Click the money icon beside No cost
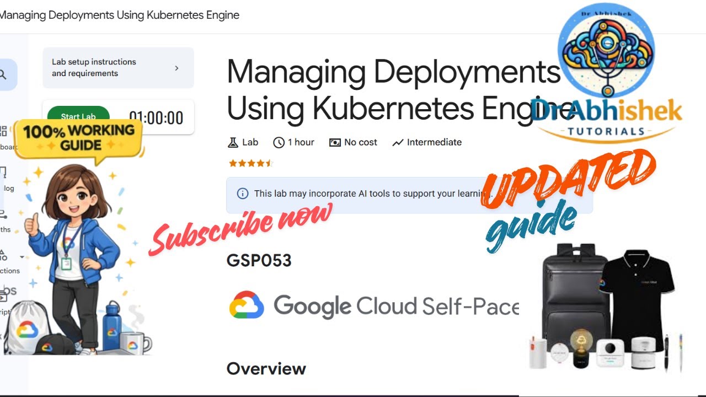 [x=335, y=142]
